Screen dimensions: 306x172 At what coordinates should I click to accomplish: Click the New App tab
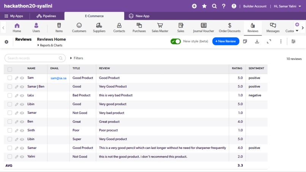pyautogui.click(x=139, y=16)
